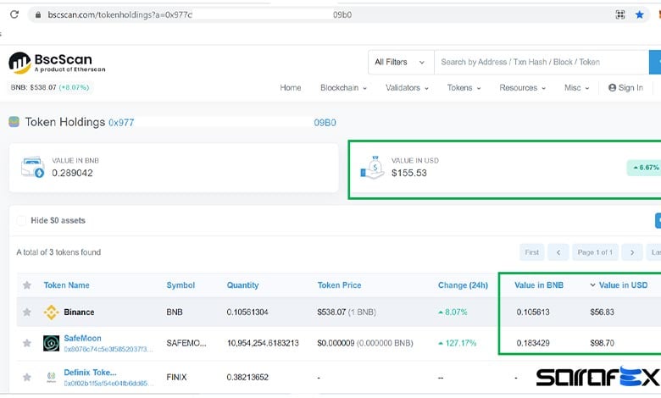The width and height of the screenshot is (661, 398).
Task: Click the SAFEMO... symbol cell
Action: coord(186,343)
